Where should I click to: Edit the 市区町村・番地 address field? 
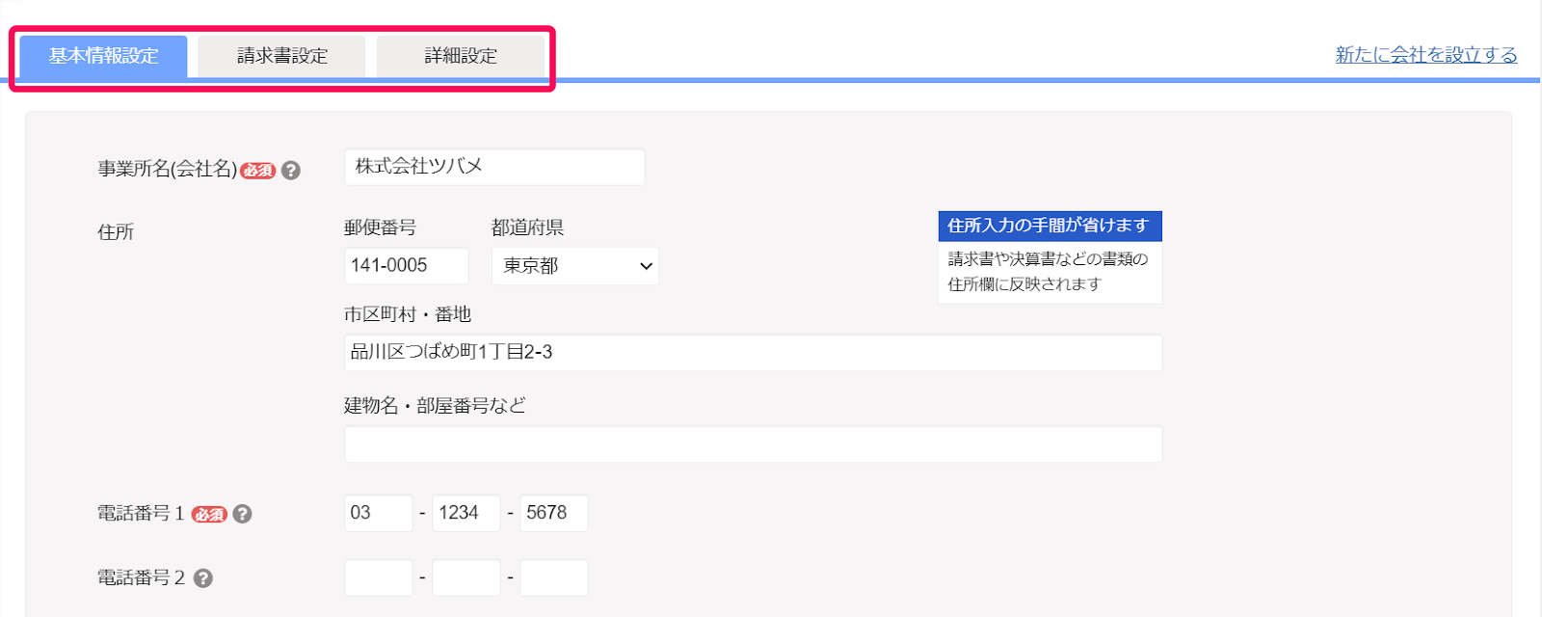click(x=754, y=353)
